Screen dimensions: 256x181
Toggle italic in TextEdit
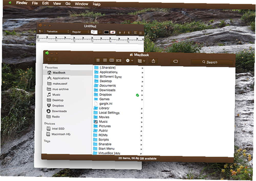tap(124, 33)
